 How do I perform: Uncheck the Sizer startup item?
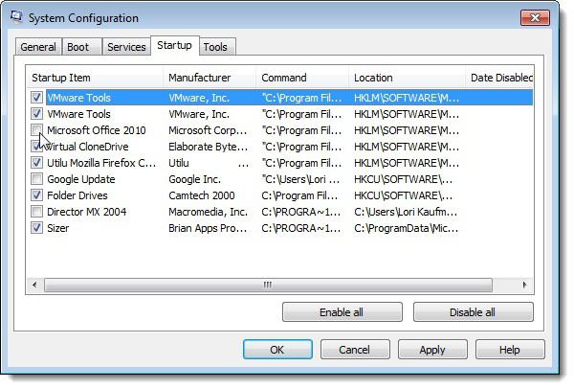click(x=36, y=228)
